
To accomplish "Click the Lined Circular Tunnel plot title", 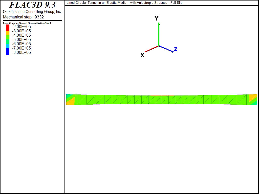I will point(124,3).
